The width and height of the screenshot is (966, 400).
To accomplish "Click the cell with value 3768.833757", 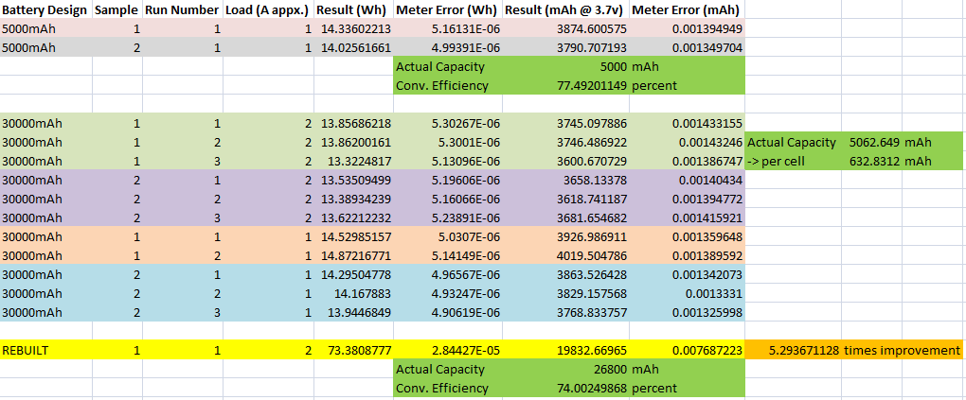I will pyautogui.click(x=566, y=312).
